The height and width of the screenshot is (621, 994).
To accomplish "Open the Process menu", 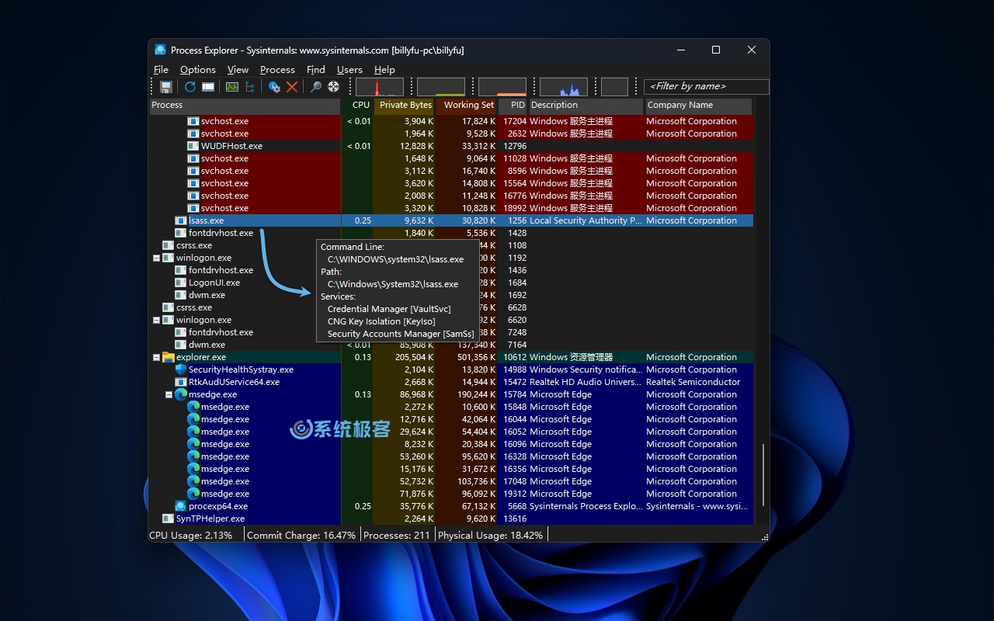I will (x=277, y=70).
